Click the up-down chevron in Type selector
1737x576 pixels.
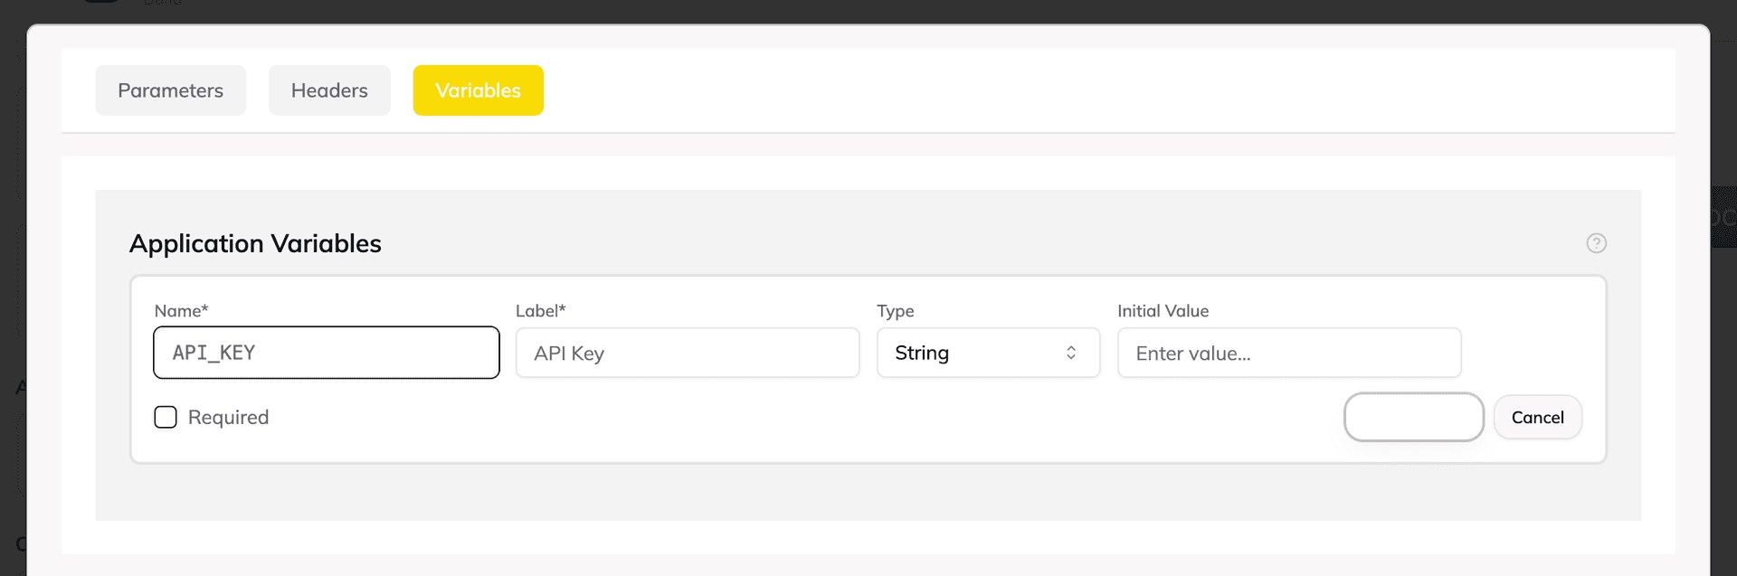(x=1071, y=353)
